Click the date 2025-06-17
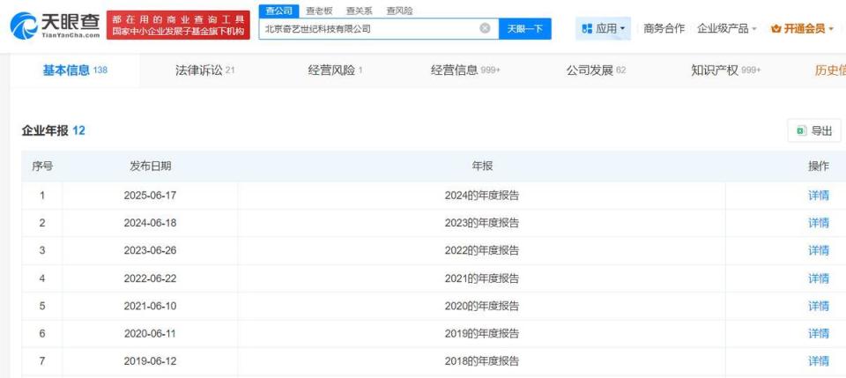Image resolution: width=846 pixels, height=378 pixels. pyautogui.click(x=150, y=196)
